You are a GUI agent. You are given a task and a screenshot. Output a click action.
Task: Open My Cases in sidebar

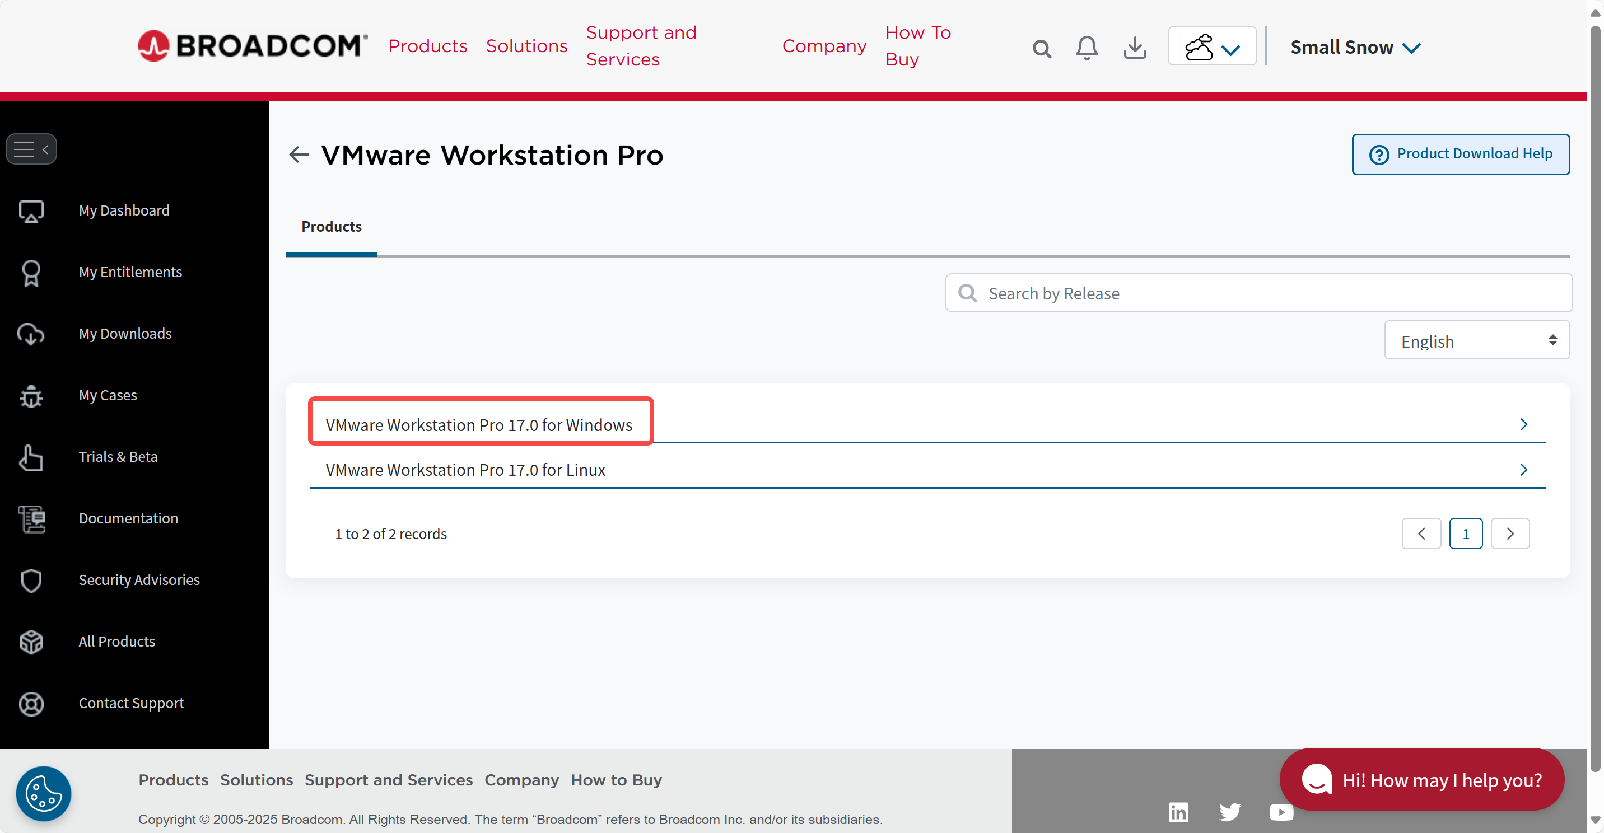108,395
